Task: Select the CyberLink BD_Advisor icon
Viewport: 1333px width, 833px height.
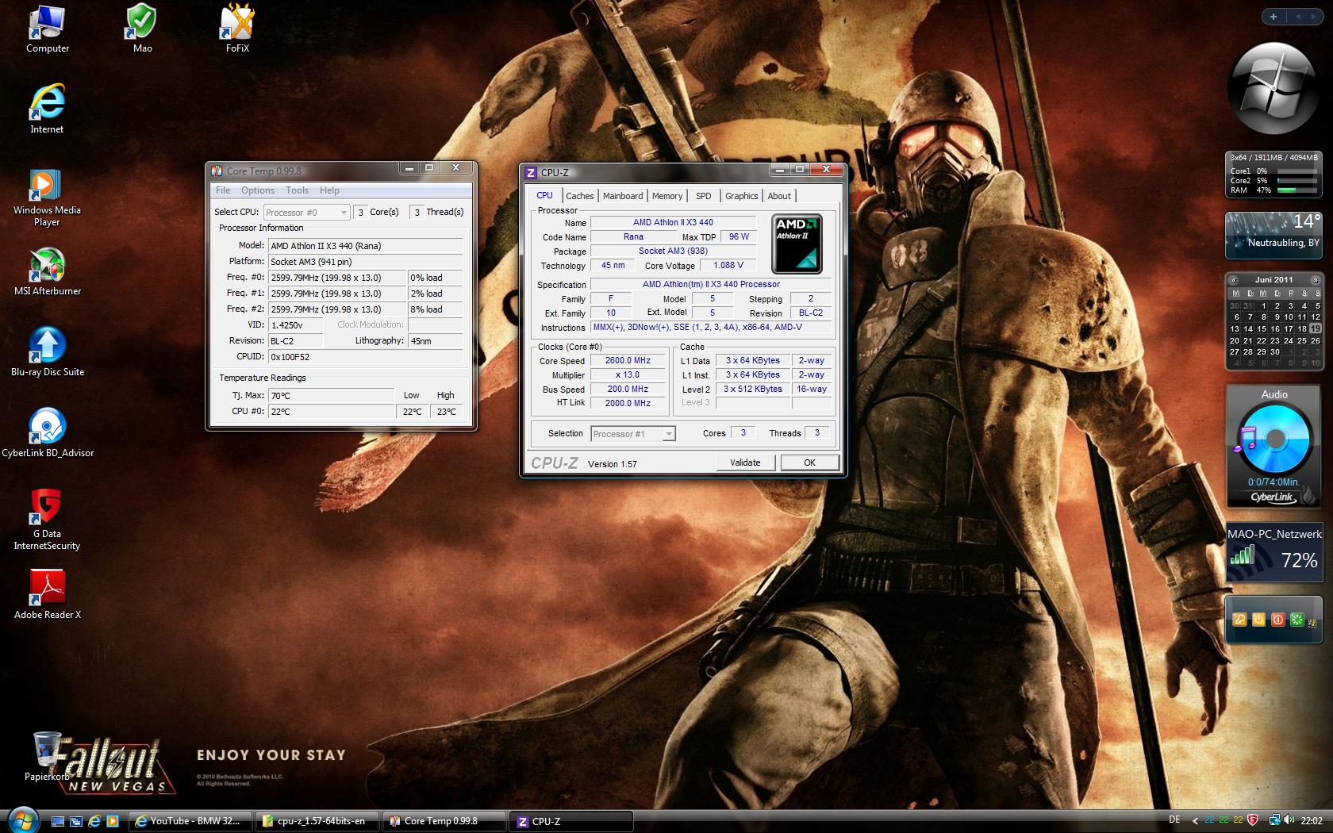Action: click(x=48, y=433)
